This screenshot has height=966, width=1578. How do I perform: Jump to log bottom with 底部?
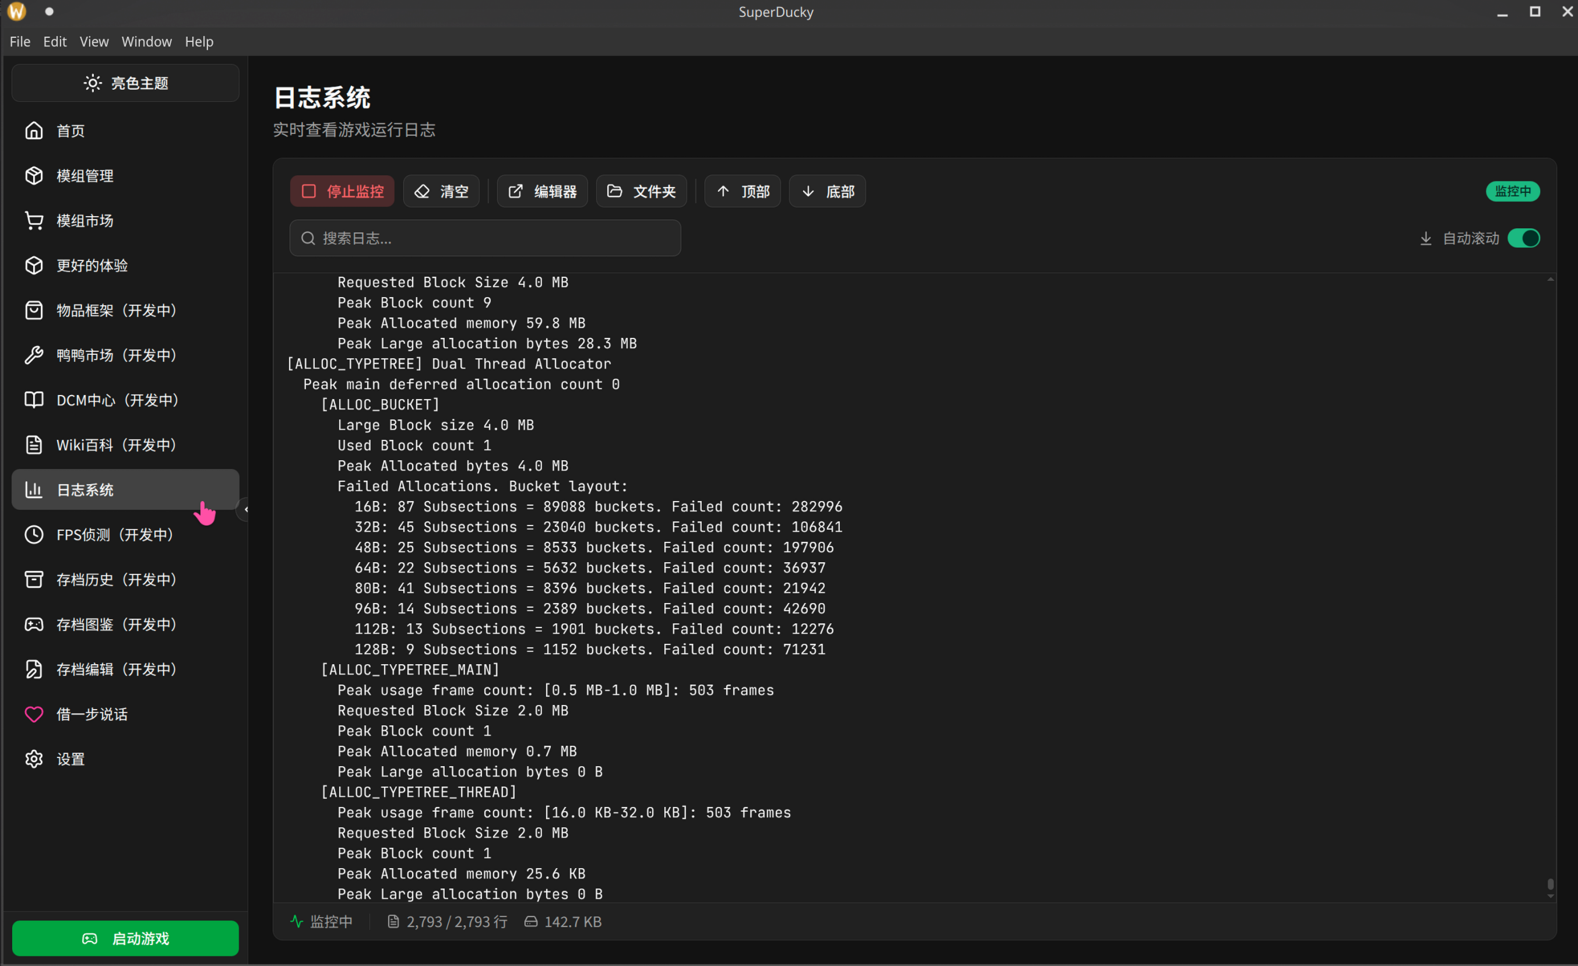(827, 192)
